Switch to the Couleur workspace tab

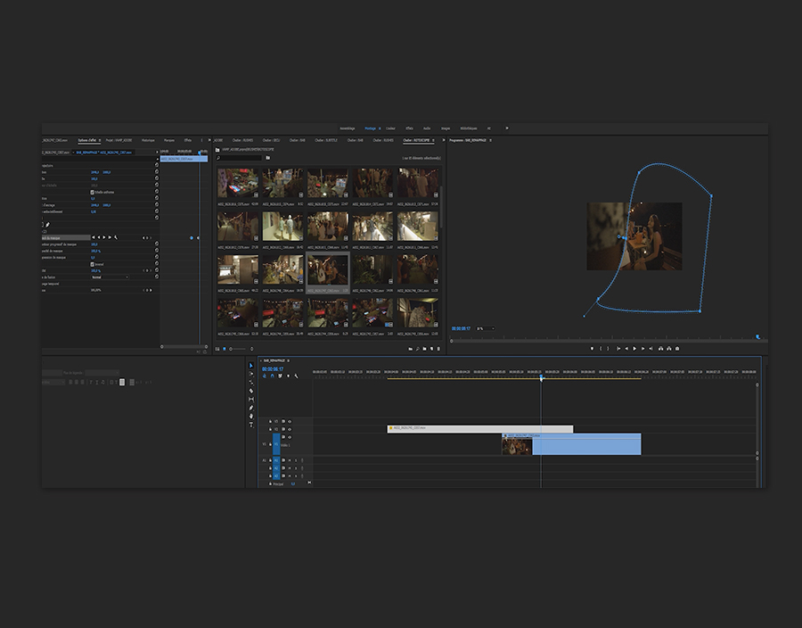[390, 128]
